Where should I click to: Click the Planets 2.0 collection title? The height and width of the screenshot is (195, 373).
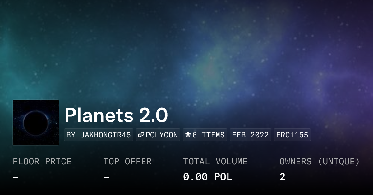click(116, 115)
